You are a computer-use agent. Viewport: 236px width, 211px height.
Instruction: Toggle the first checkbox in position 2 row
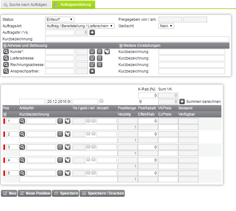(x=88, y=133)
